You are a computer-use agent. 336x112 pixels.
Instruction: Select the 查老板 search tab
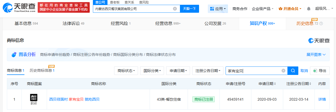point(115,2)
